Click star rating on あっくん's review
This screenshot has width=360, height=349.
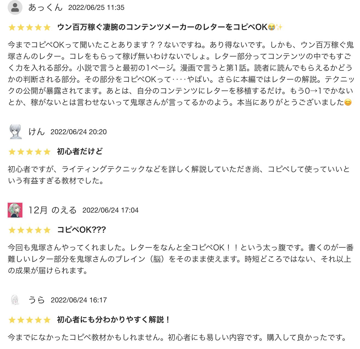(x=30, y=27)
